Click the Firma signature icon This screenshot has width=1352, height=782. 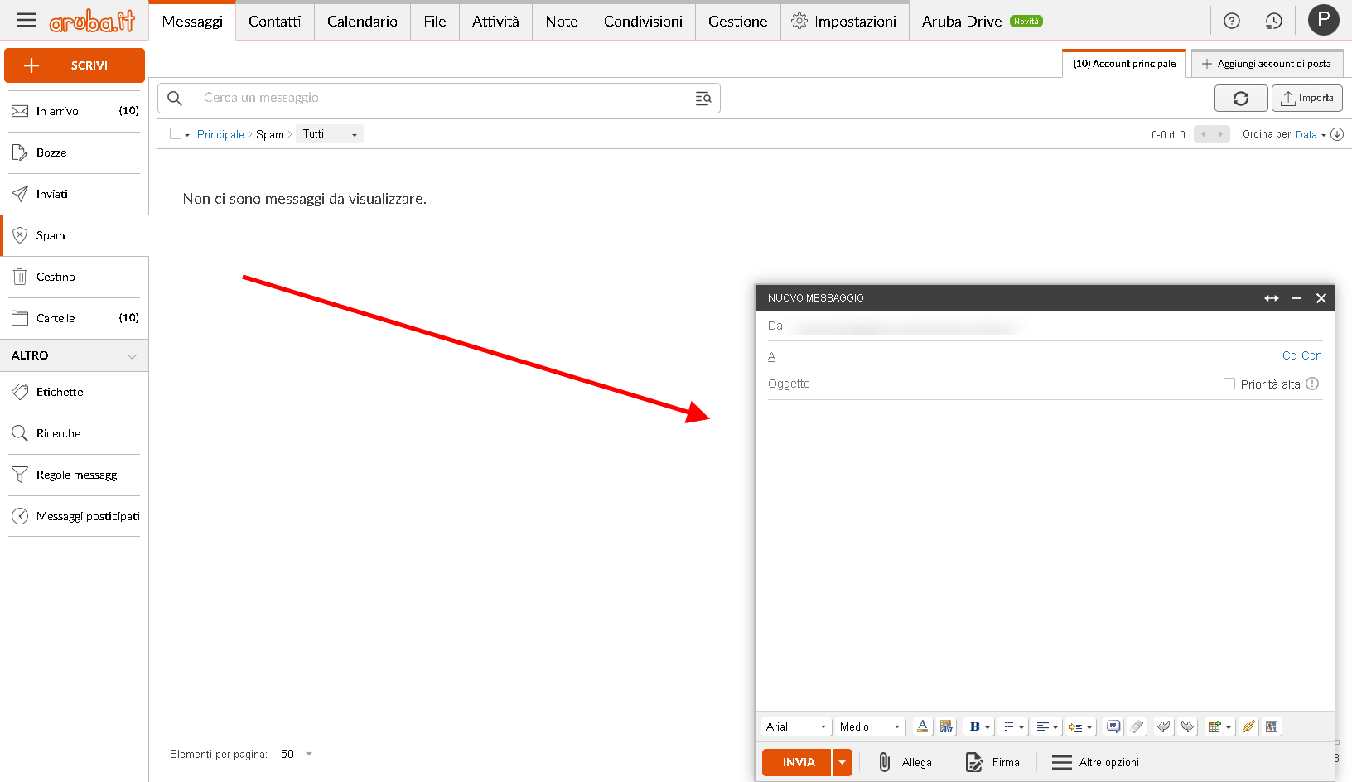point(973,762)
